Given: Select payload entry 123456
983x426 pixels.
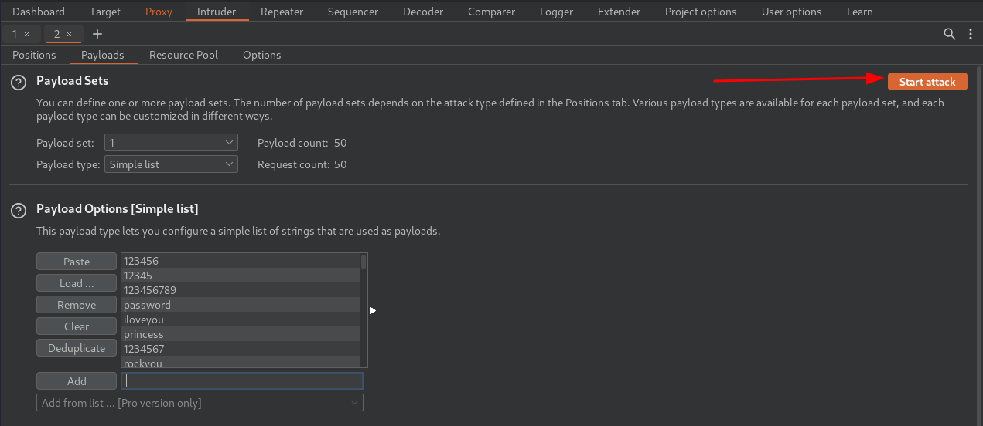Looking at the screenshot, I should tap(240, 261).
